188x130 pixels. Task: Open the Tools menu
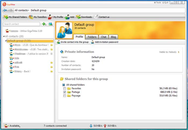pyautogui.click(x=157, y=2)
